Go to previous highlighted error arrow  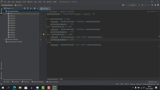coord(156,11)
